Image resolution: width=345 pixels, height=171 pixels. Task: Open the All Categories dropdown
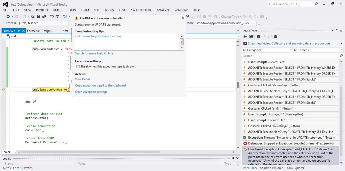(267, 50)
